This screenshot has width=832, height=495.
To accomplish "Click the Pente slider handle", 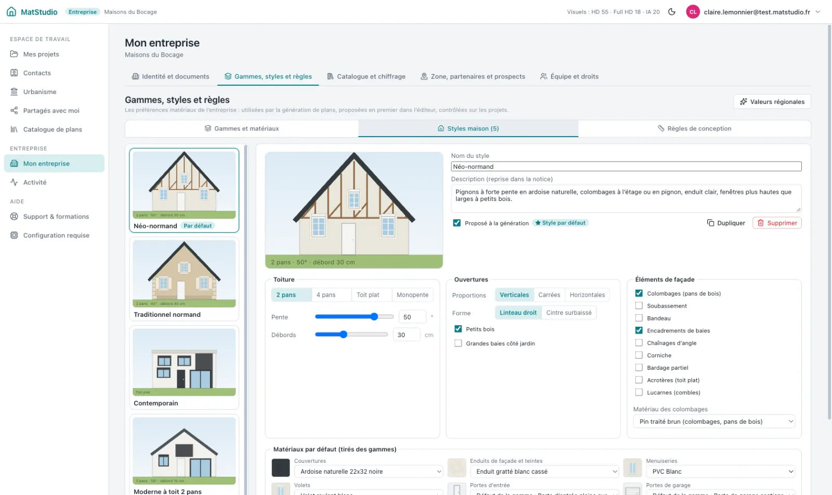I will tap(374, 316).
